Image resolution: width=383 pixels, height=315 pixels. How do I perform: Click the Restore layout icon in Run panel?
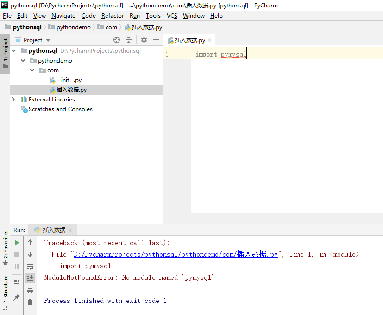coord(17,282)
